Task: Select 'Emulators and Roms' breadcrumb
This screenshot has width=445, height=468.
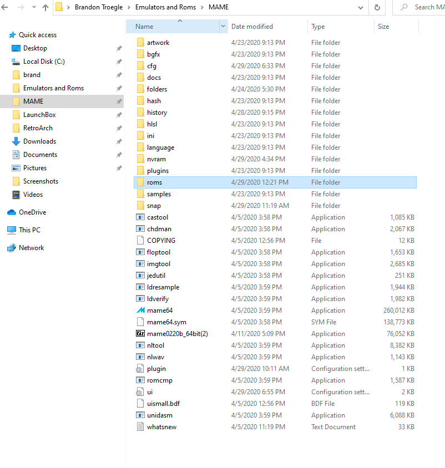Action: (x=165, y=7)
